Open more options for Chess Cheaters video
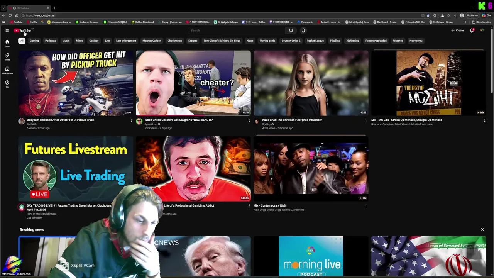The image size is (494, 278). tap(249, 120)
